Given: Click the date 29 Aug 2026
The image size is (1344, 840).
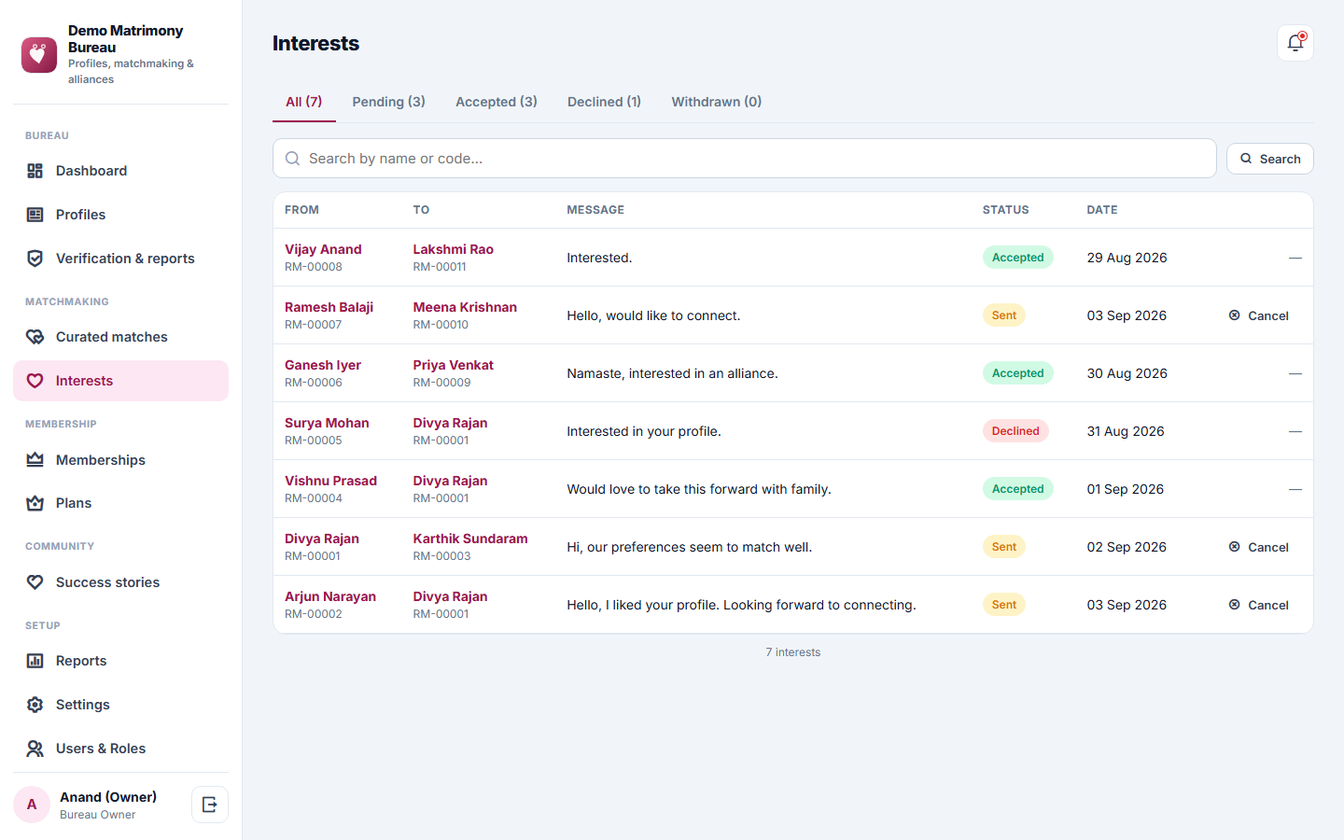Looking at the screenshot, I should 1127,258.
